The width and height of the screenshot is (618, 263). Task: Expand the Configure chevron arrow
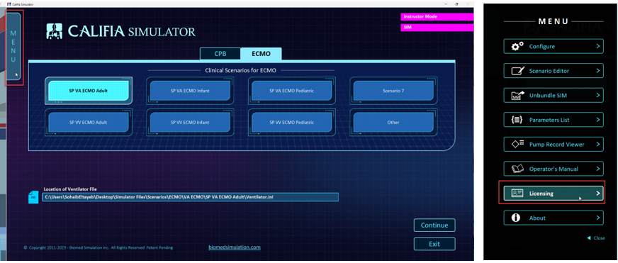coord(598,46)
